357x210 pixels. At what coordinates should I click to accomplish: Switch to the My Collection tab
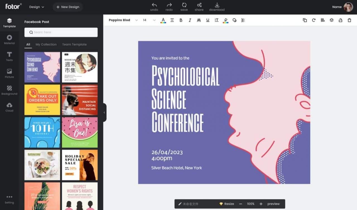click(x=46, y=44)
